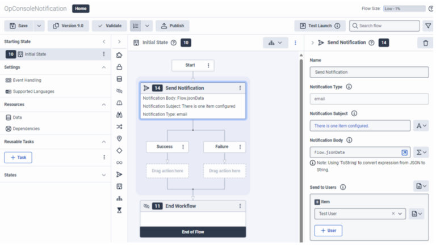Open Event Handling settings
Screen dimensions: 436x246
point(27,80)
